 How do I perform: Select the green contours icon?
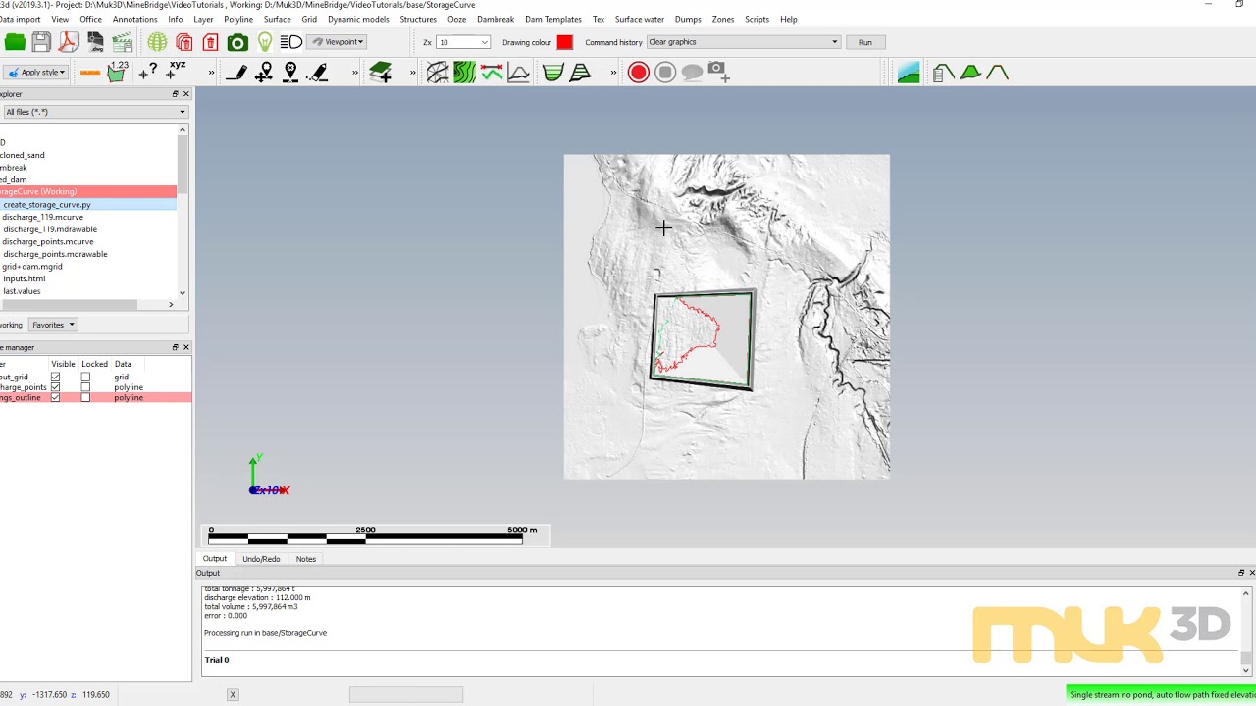coord(464,73)
